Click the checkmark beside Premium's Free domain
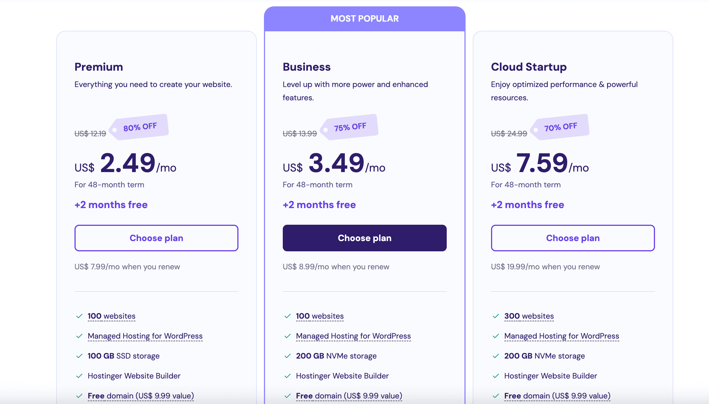The image size is (709, 404). [79, 396]
